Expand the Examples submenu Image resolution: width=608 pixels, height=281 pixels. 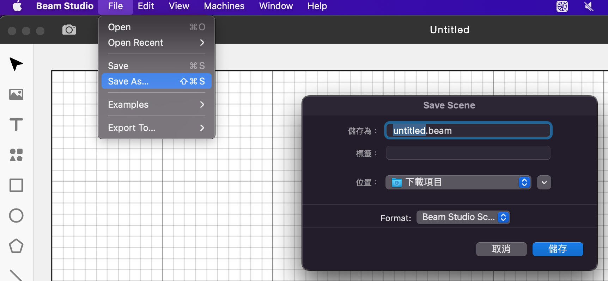157,105
